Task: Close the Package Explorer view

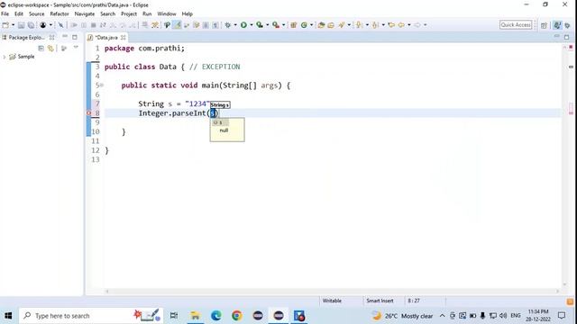Action: pyautogui.click(x=52, y=38)
